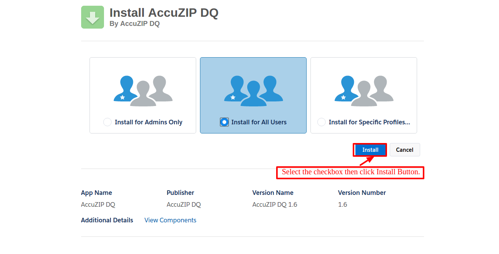Screen dimensions: 499x254
Task: Click the "By AccuZIP DQ" subtitle text
Action: click(x=134, y=24)
